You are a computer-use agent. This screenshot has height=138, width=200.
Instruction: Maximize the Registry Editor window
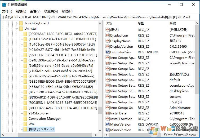tap(181, 5)
